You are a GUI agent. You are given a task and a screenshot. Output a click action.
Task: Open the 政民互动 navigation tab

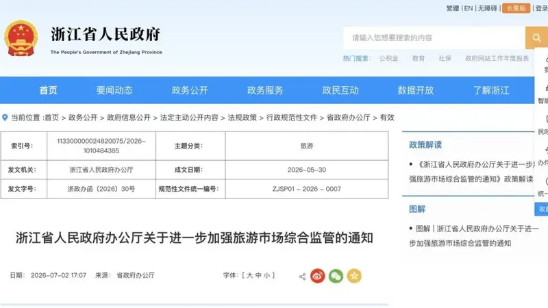(340, 90)
